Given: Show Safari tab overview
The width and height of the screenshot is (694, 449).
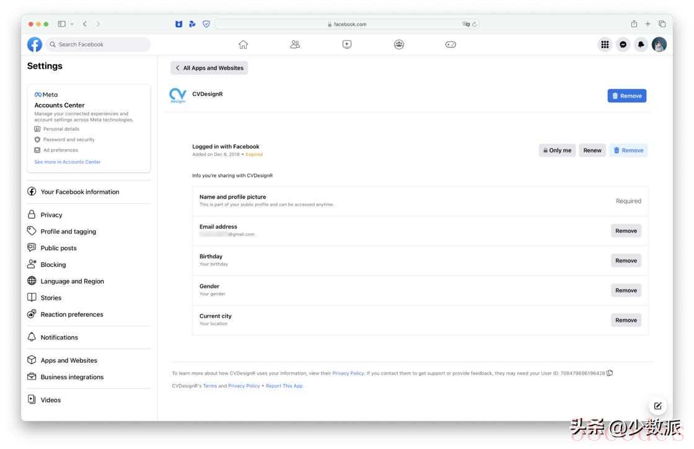Looking at the screenshot, I should point(662,24).
